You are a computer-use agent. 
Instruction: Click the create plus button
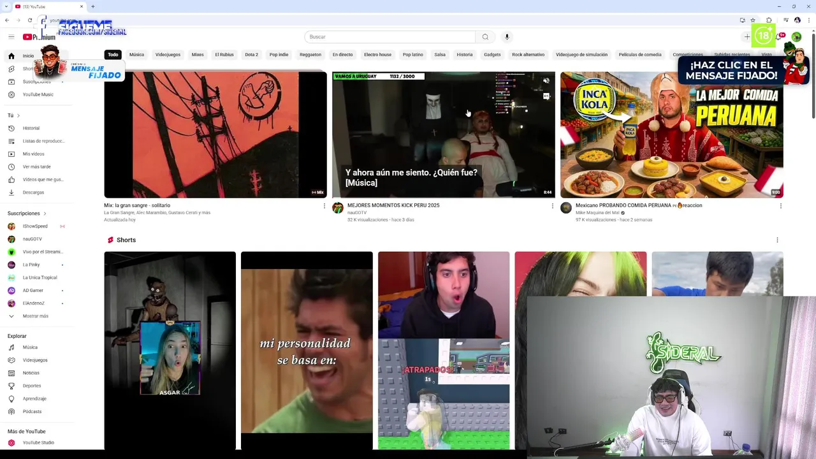(x=747, y=37)
